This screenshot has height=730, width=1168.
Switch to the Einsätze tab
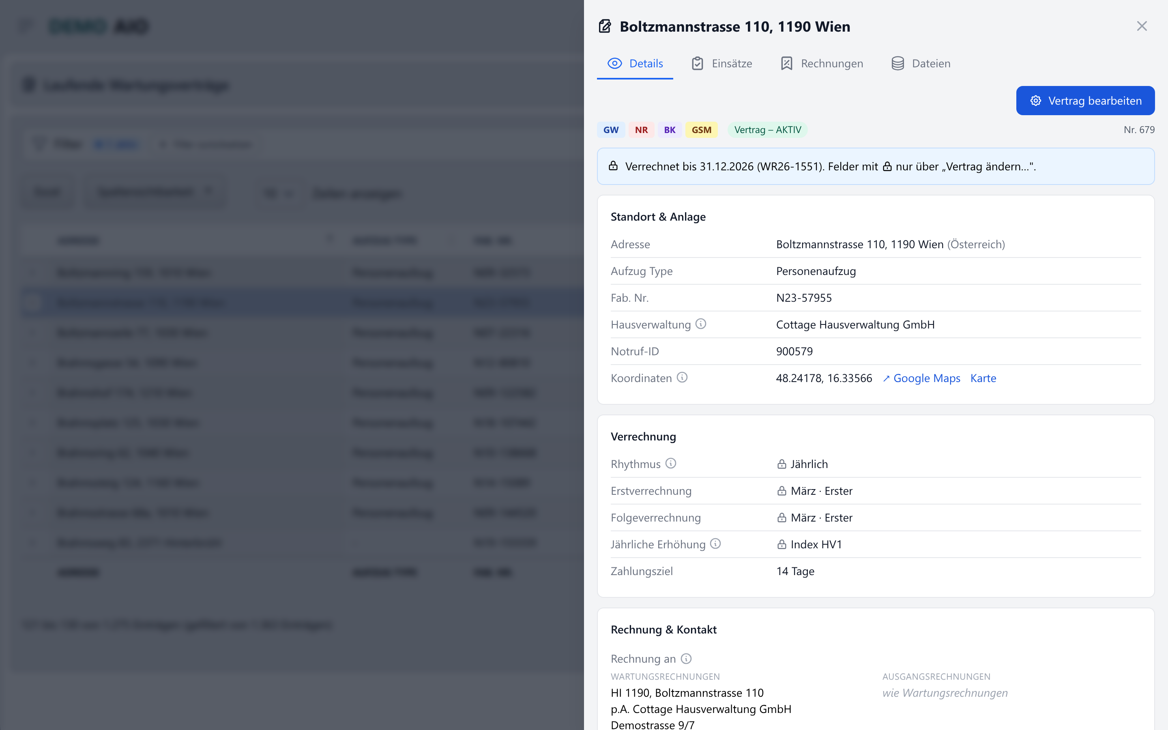coord(721,63)
